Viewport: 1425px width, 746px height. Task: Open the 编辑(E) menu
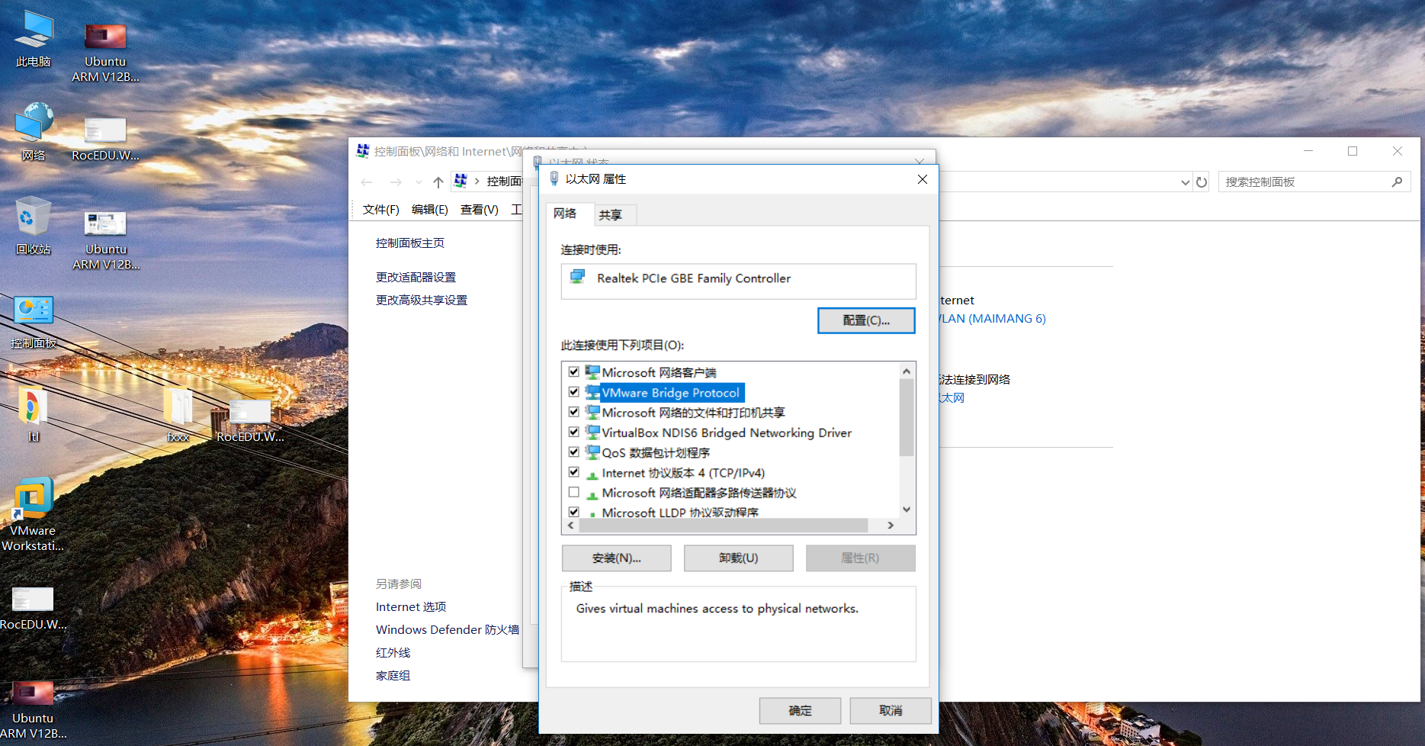(x=430, y=209)
